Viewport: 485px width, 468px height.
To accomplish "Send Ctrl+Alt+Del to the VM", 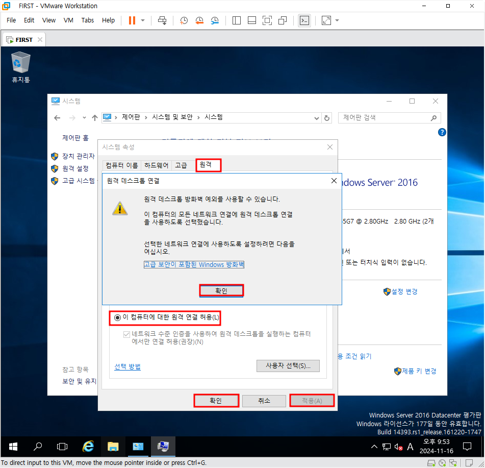I will coord(162,20).
